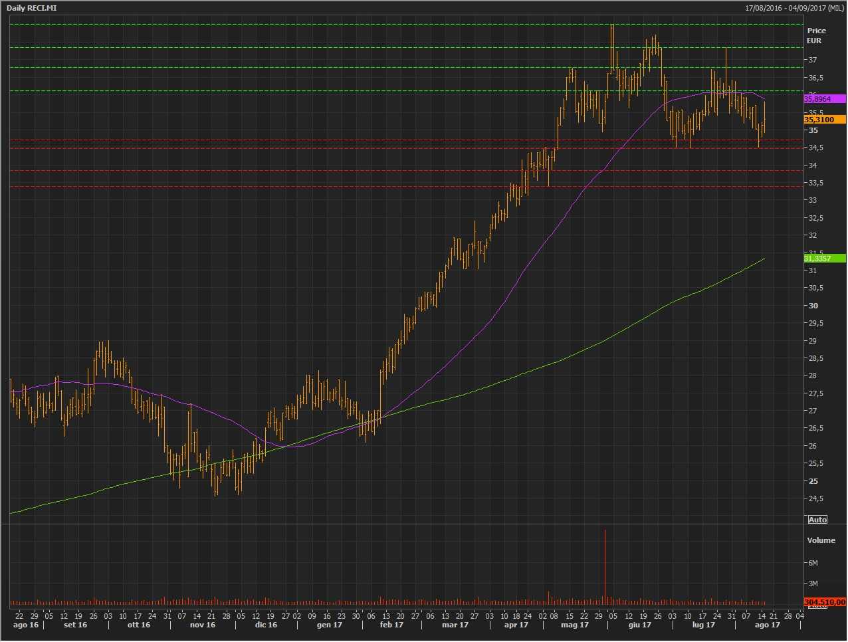Click the mar 17 month label on time axis
The image size is (848, 642).
pyautogui.click(x=455, y=625)
